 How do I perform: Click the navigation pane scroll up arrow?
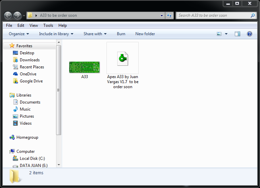59,42
